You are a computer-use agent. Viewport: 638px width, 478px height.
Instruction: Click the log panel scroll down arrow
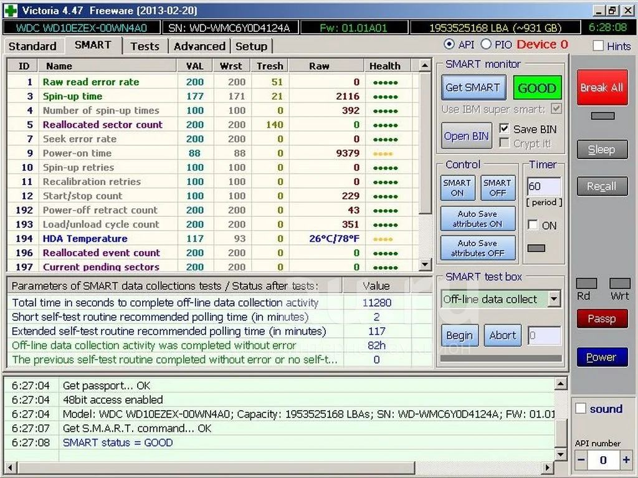(561, 454)
